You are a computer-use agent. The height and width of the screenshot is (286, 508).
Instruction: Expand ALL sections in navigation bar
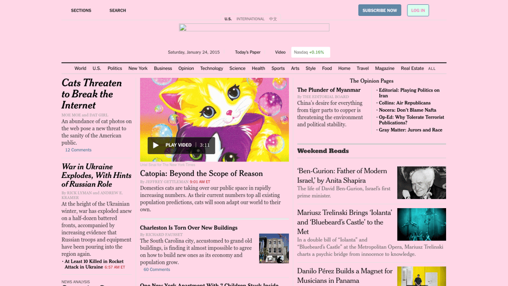[432, 69]
